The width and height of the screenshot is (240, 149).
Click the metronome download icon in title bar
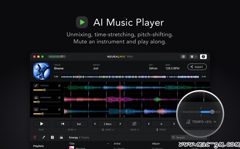click(183, 57)
